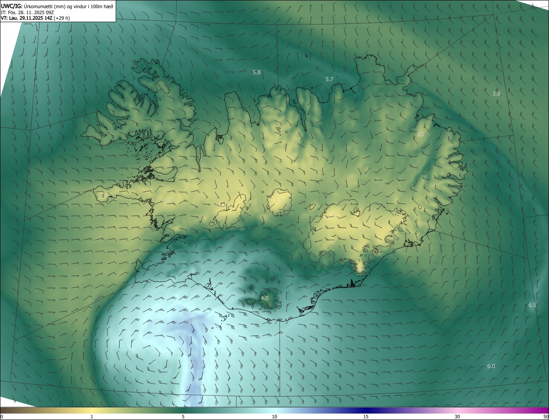
Task: Click the 15 tick label on the color scale
Action: (x=366, y=417)
